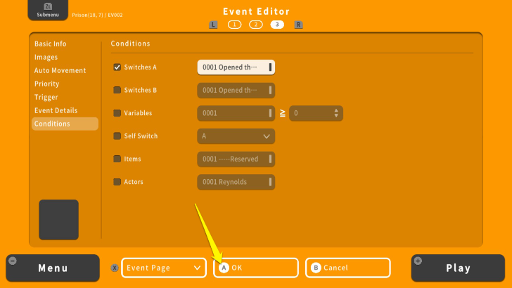The width and height of the screenshot is (512, 288).
Task: Click the Cancel button
Action: point(348,268)
